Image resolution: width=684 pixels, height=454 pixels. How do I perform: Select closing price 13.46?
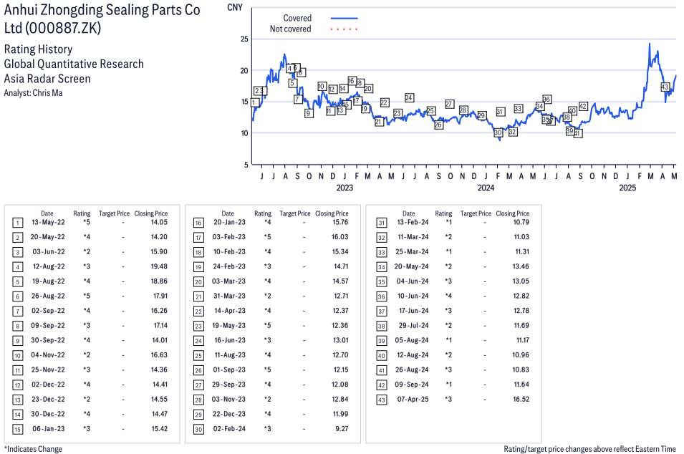pos(521,266)
